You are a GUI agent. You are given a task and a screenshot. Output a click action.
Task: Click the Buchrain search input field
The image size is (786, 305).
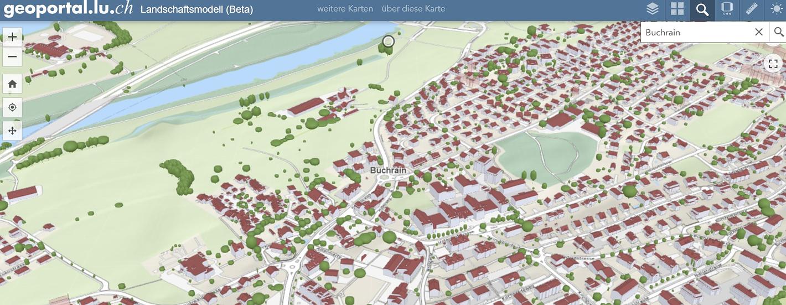695,32
